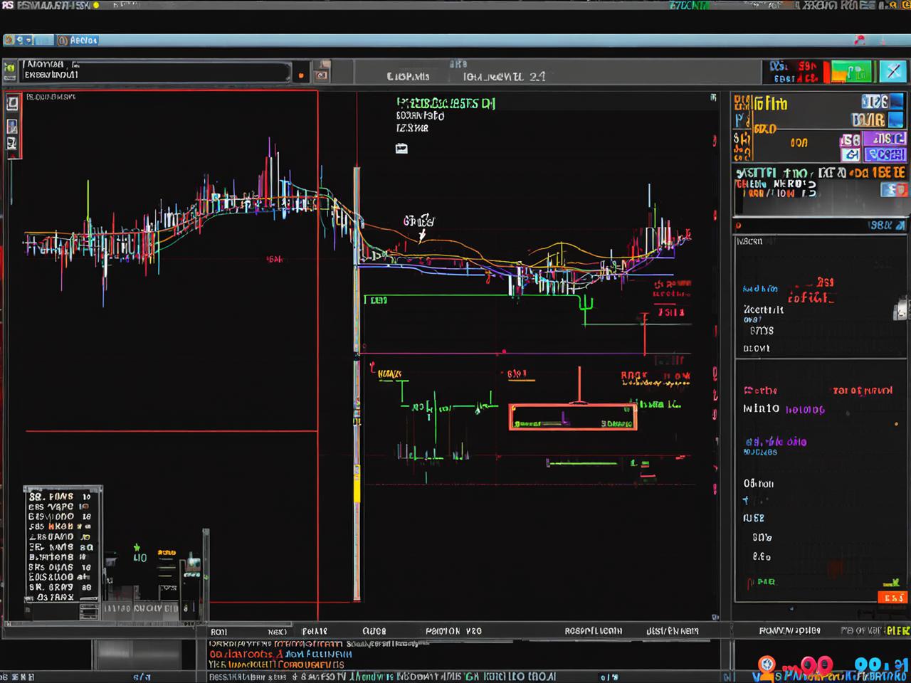Screen dimensions: 911x683
Task: Click the red-outlined order box on the lower chart
Action: (573, 417)
